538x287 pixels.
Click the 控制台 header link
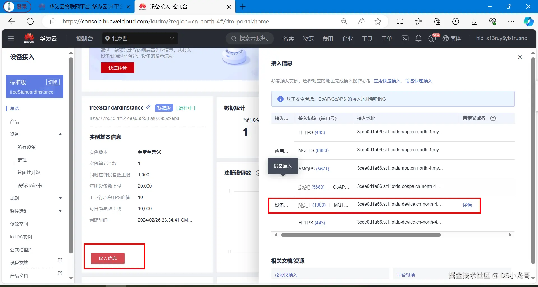click(84, 39)
